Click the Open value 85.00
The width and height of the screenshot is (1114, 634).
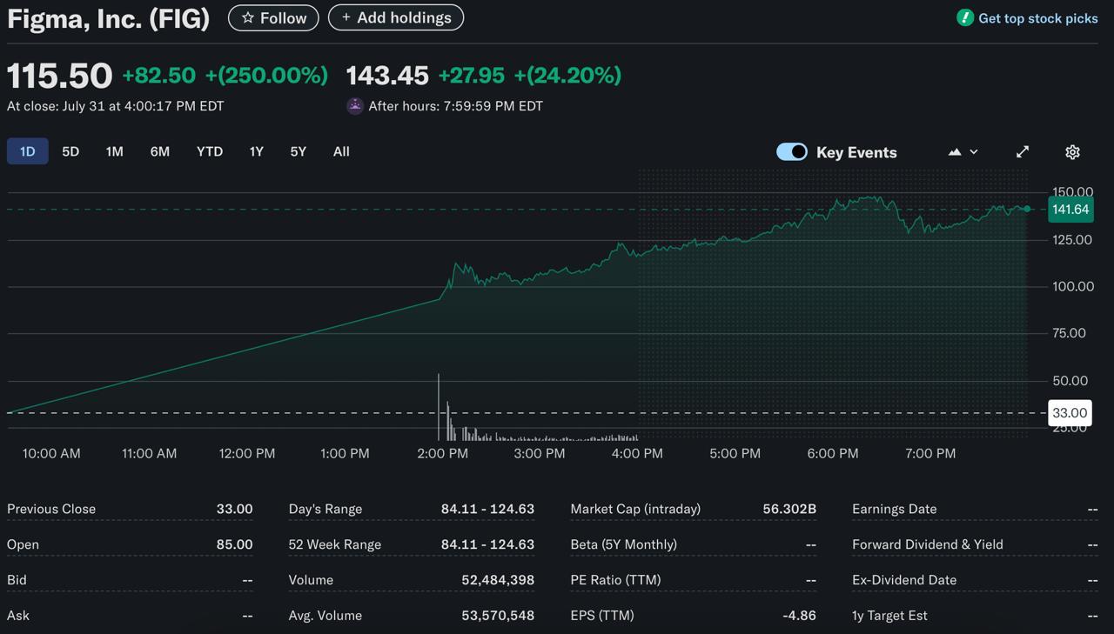click(235, 544)
